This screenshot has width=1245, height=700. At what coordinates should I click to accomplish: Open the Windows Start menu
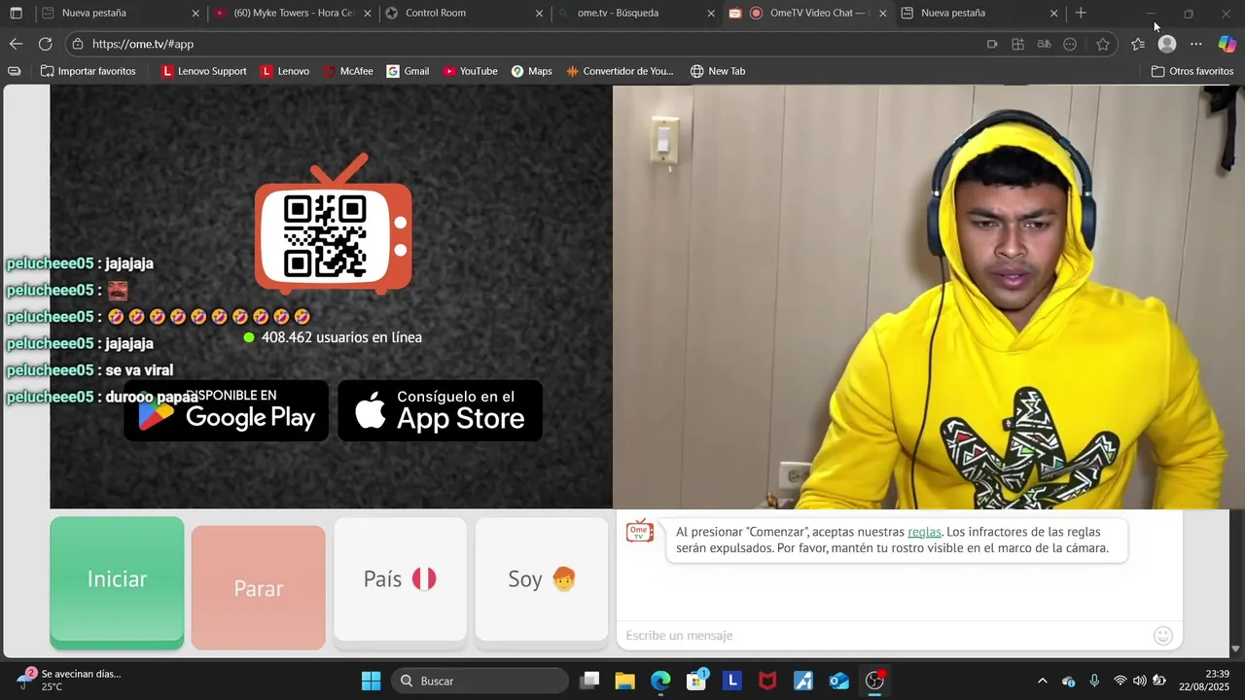point(371,681)
